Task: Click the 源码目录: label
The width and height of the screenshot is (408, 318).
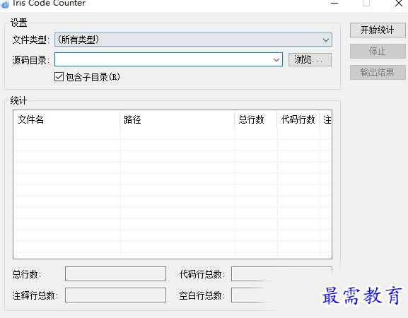Action: pyautogui.click(x=30, y=60)
